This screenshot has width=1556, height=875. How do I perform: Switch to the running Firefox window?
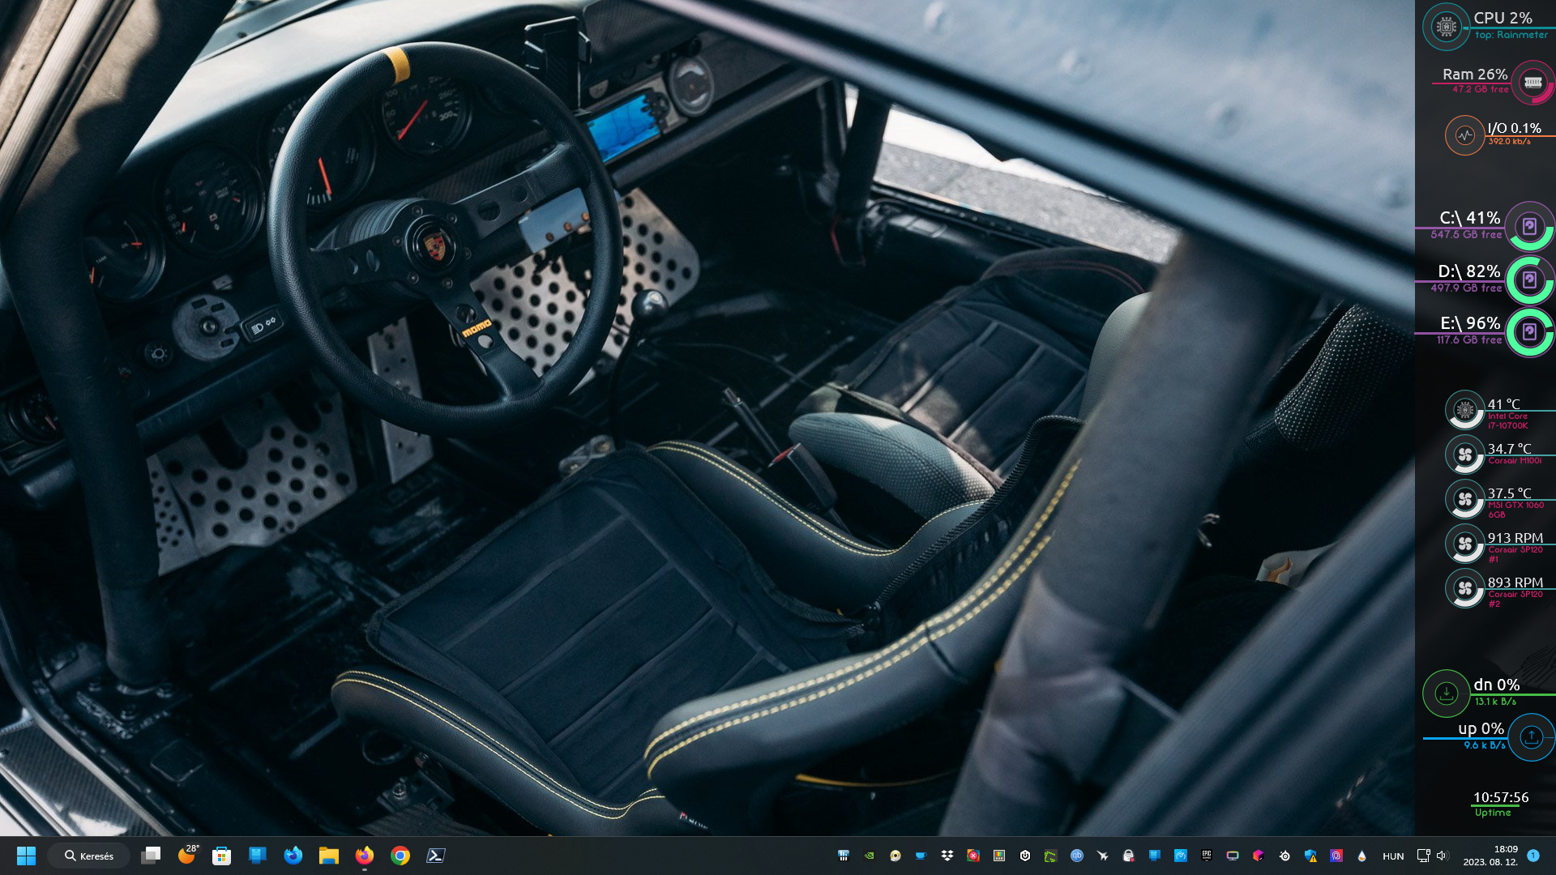click(x=364, y=856)
